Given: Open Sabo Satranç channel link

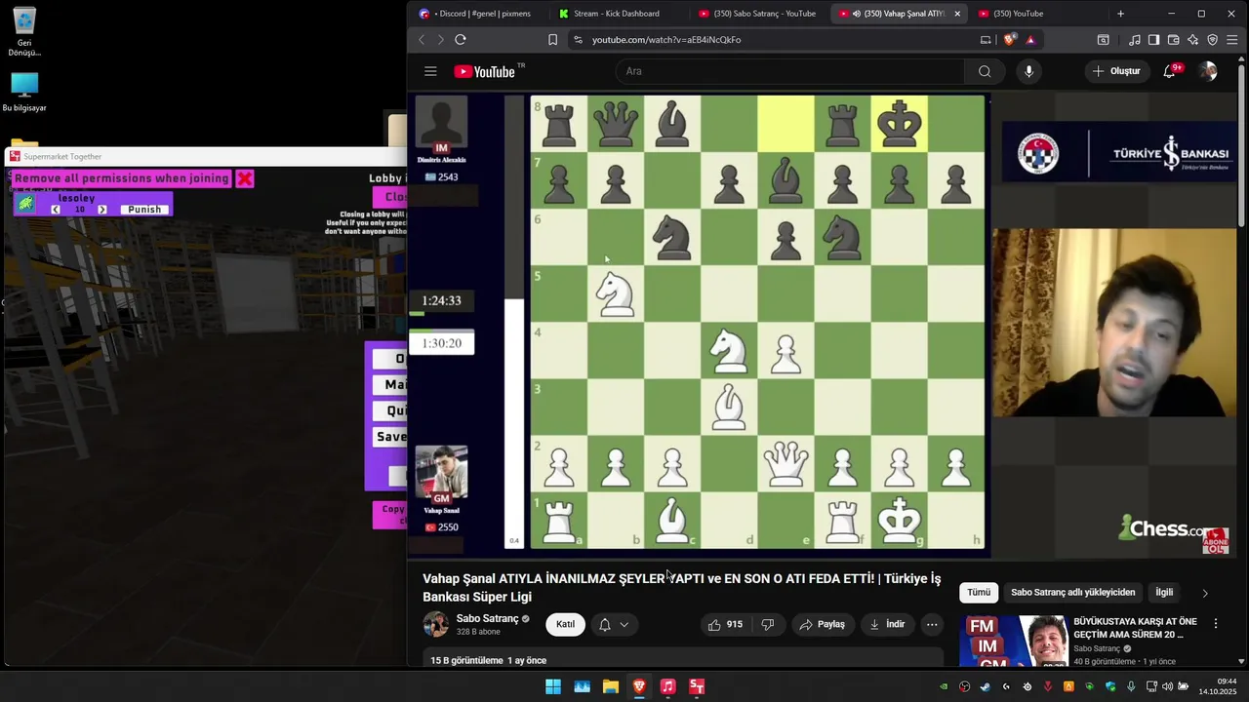Looking at the screenshot, I should coord(487,618).
